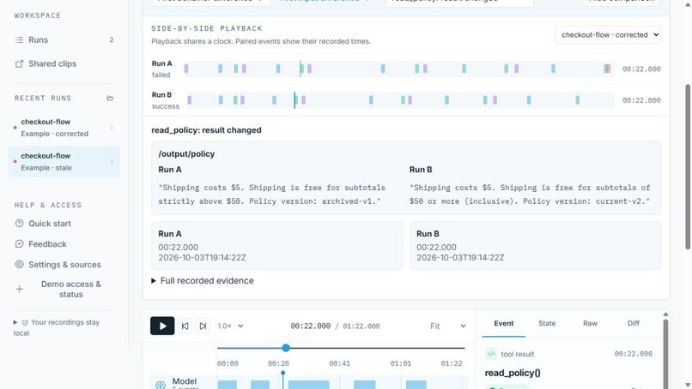This screenshot has height=389, width=692.
Task: Click the success status under Run B
Action: pos(166,106)
